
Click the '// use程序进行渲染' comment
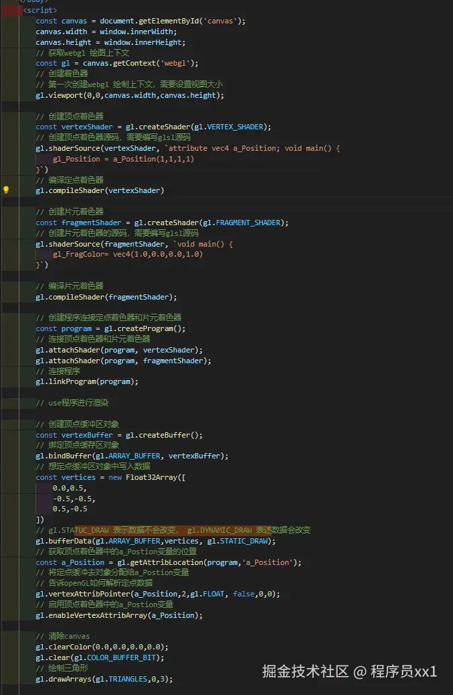(72, 403)
